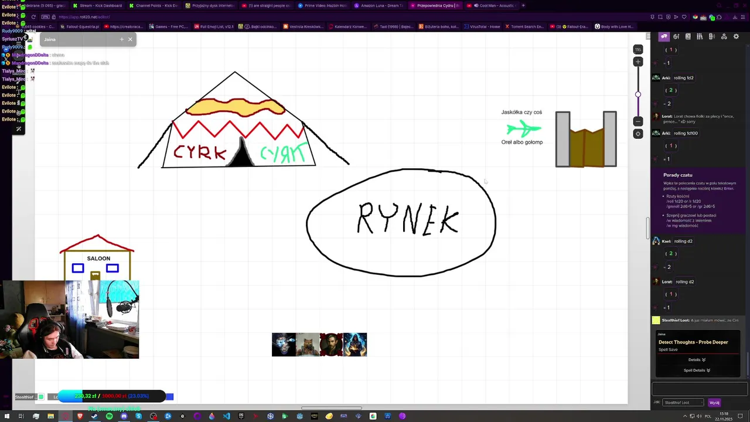Expand the Details section of spell card
The width and height of the screenshot is (750, 422).
click(x=697, y=360)
